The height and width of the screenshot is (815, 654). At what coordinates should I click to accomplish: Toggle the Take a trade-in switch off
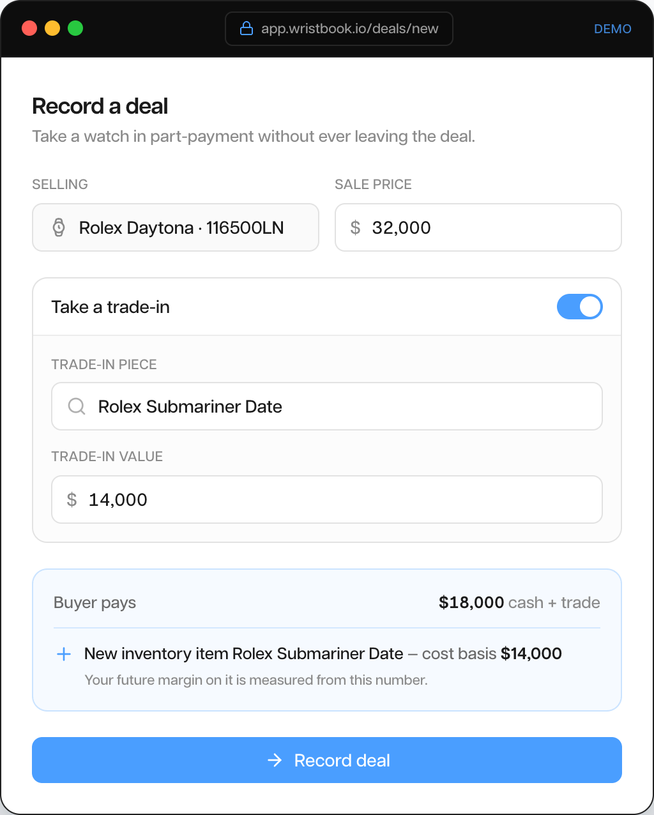click(x=580, y=307)
